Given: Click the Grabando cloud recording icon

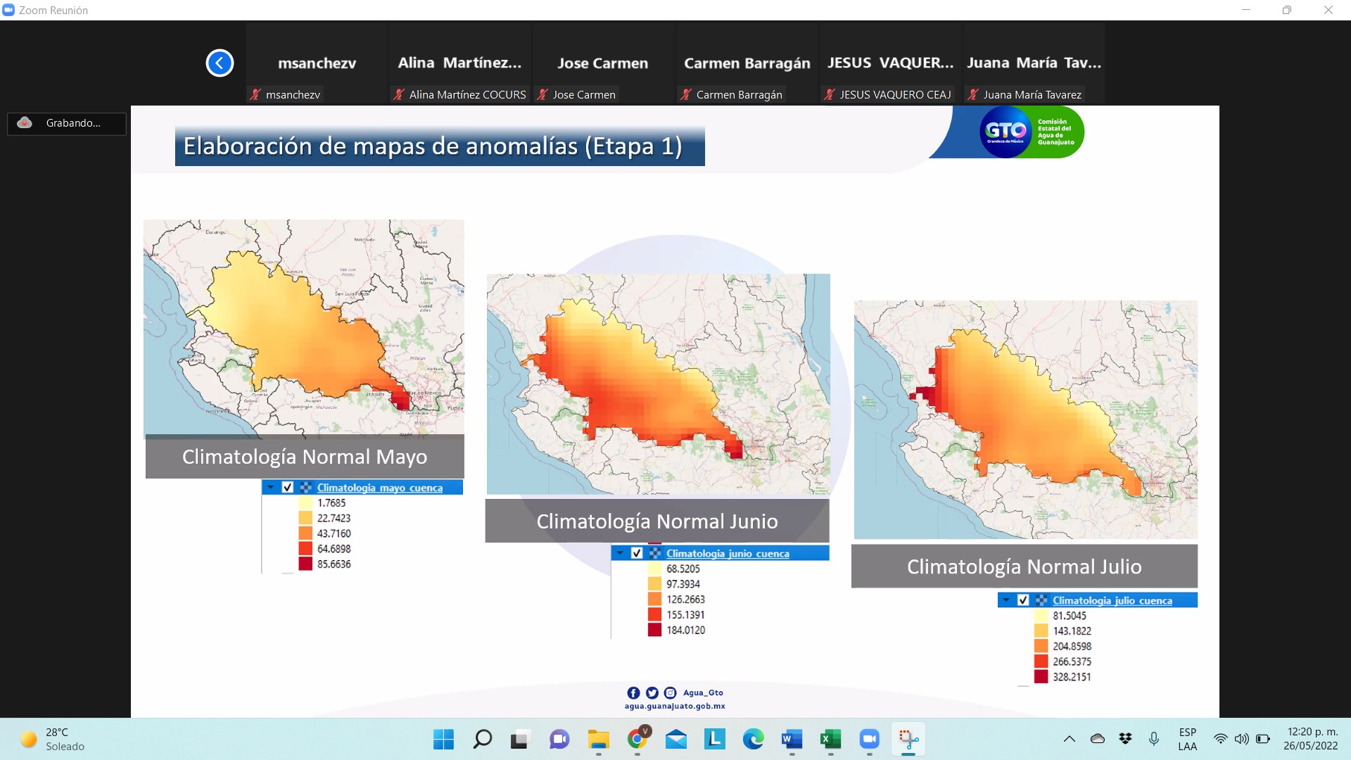Looking at the screenshot, I should (25, 123).
